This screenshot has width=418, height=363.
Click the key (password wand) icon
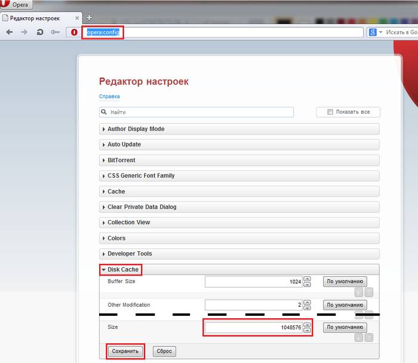point(55,32)
